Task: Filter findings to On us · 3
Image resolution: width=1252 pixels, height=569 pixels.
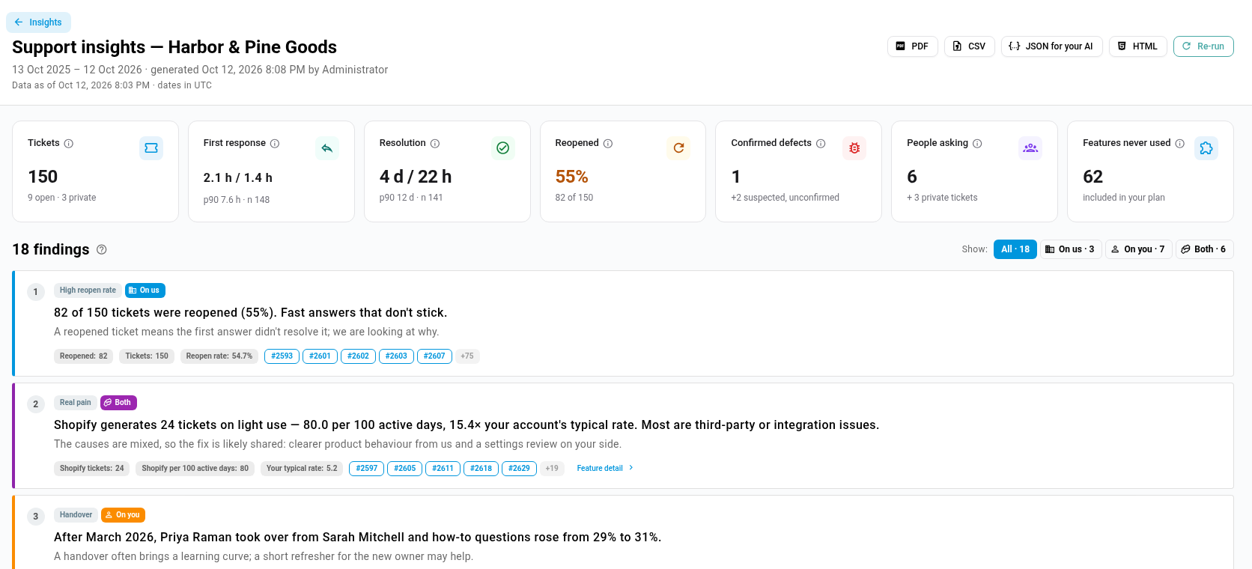Action: pyautogui.click(x=1071, y=249)
